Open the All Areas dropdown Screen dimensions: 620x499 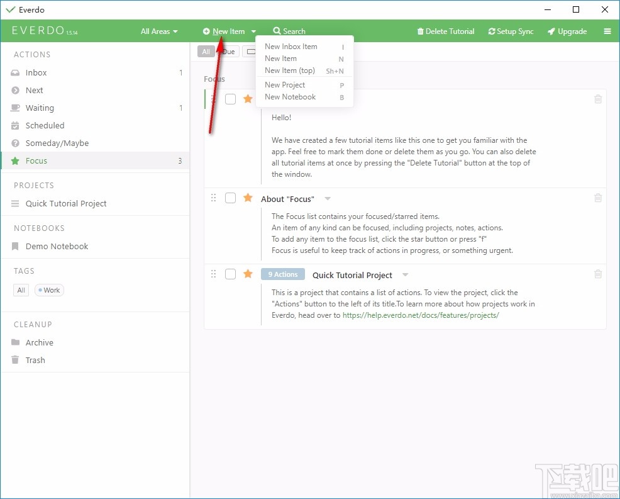click(159, 31)
